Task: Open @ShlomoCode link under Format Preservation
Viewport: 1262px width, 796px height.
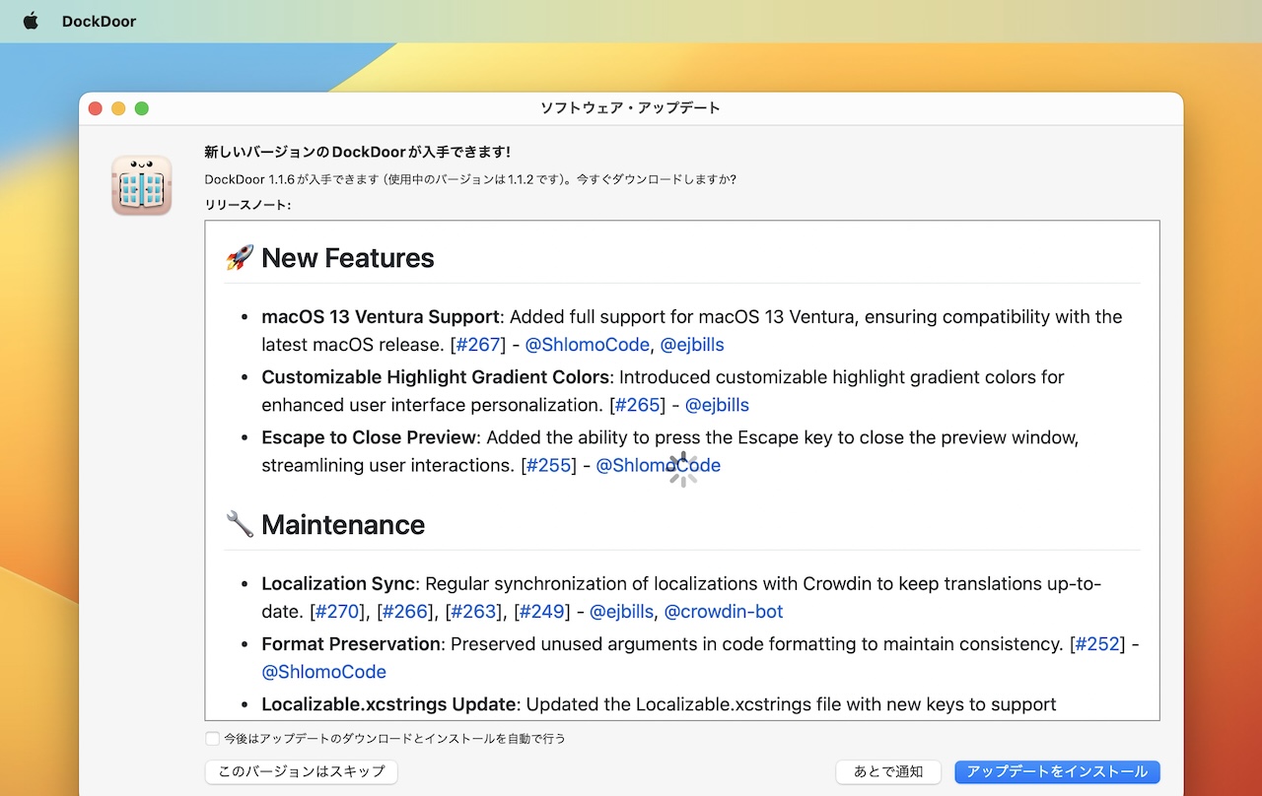Action: tap(323, 672)
